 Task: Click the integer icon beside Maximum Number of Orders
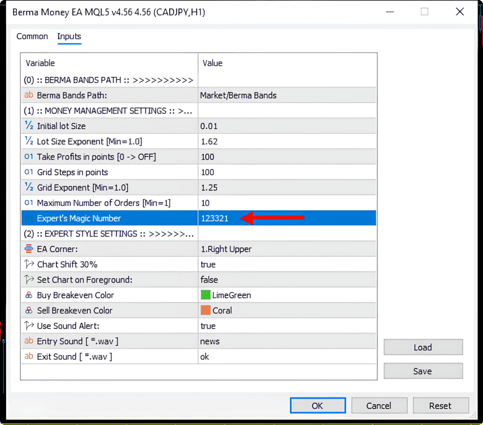[29, 203]
